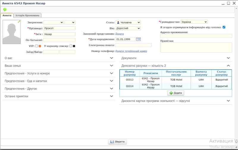Screen dimensions: 238x150
Task: Collapse the Депозитні рахунки section
Action: 228,66
